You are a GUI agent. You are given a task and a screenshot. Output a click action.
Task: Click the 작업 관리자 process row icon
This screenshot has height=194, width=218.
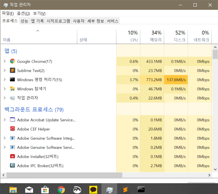click(12, 98)
